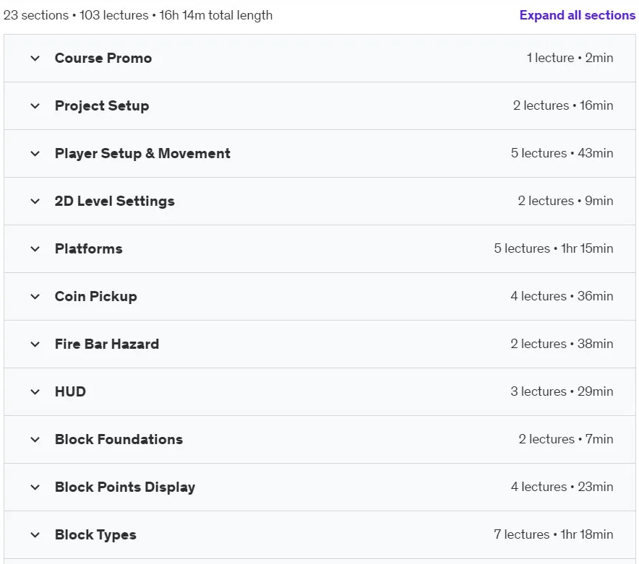Image resolution: width=639 pixels, height=564 pixels.
Task: Expand the Block Types section chevron
Action: pos(35,534)
